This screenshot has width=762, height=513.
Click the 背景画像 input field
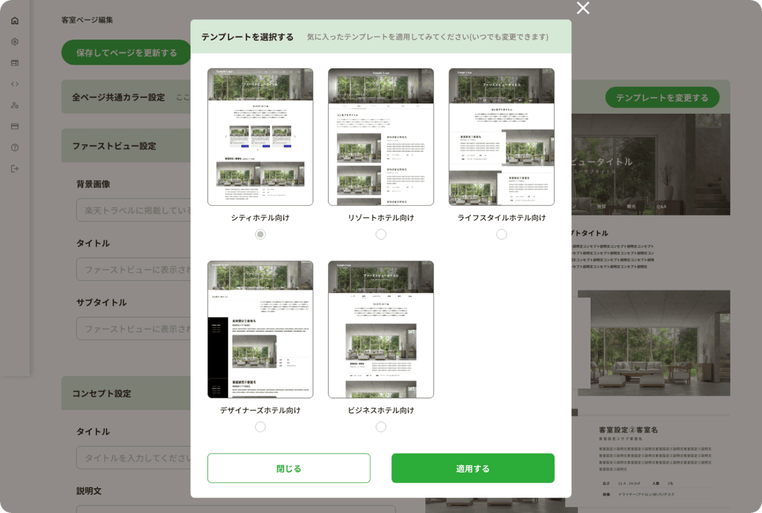[x=133, y=210]
